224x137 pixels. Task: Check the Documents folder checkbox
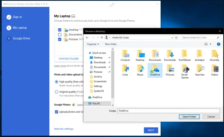point(60,35)
